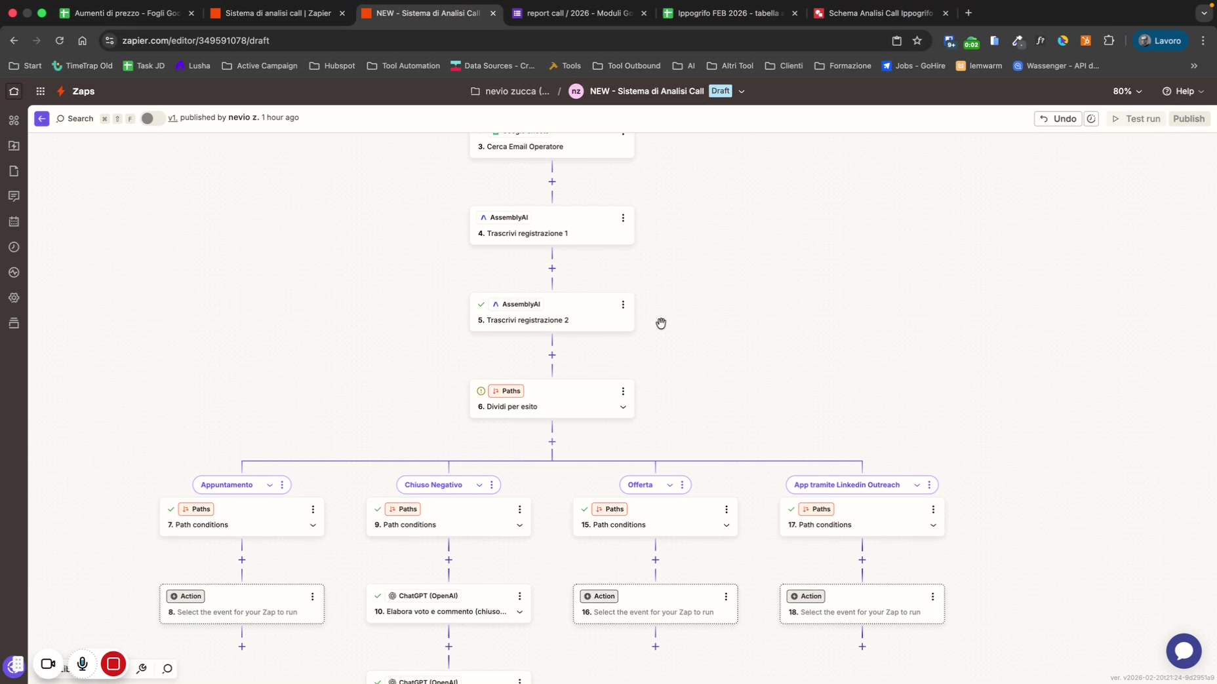Click the Test run button
The height and width of the screenshot is (684, 1217).
click(x=1136, y=119)
